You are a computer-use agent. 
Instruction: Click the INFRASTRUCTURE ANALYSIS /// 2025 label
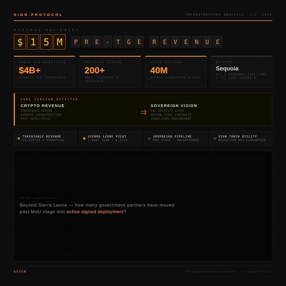point(229,15)
